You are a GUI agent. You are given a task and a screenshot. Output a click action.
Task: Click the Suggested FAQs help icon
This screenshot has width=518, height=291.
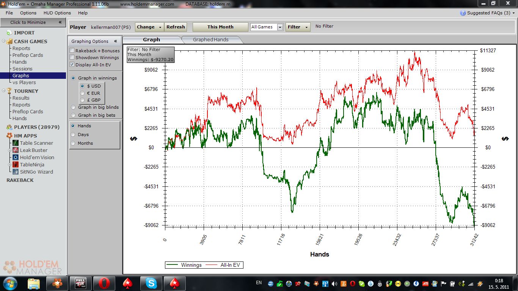(463, 13)
